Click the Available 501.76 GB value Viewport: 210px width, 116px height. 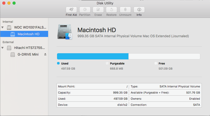[193, 93]
